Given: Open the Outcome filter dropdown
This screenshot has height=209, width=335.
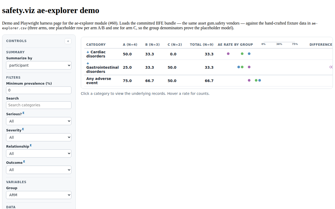Looking at the screenshot, I should 39,170.
